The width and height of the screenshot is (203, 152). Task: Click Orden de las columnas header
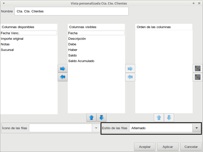[x=164, y=27]
